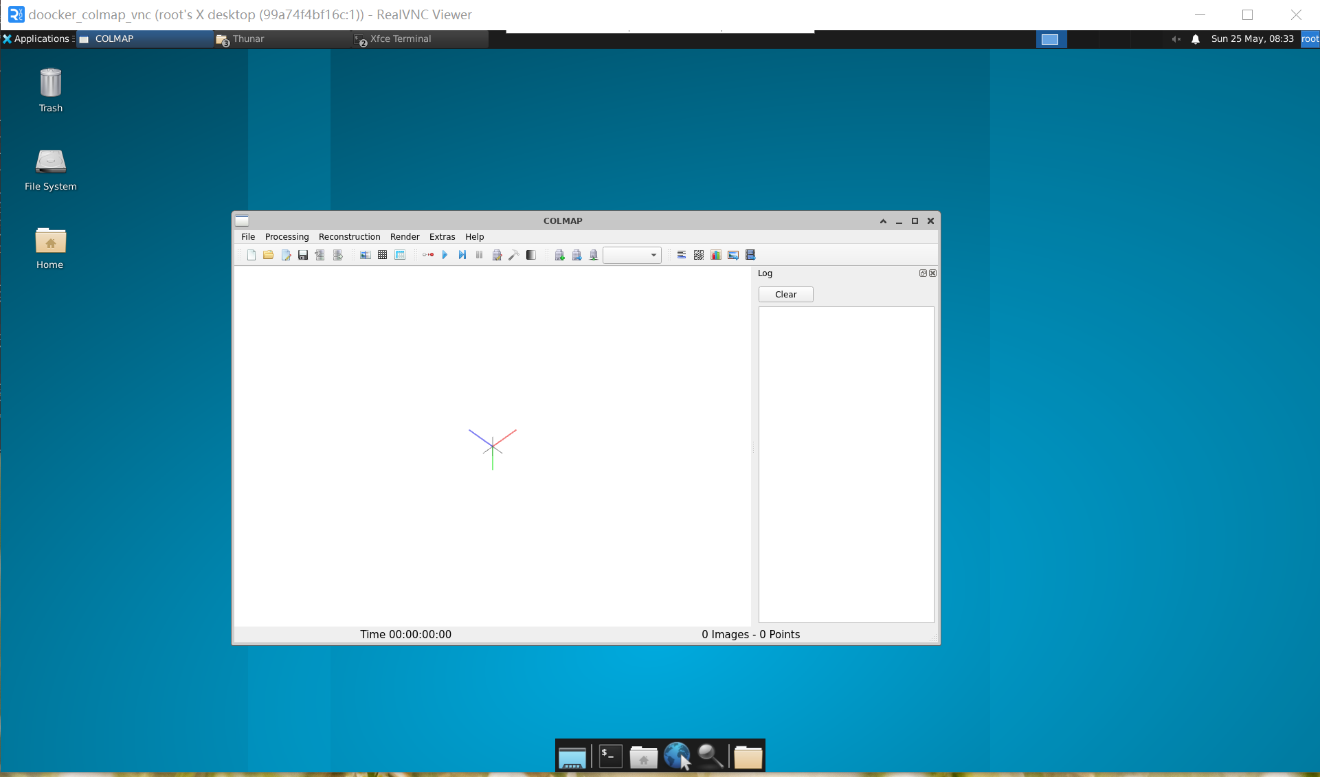This screenshot has width=1320, height=777.
Task: Close the Log dock panel
Action: (932, 273)
